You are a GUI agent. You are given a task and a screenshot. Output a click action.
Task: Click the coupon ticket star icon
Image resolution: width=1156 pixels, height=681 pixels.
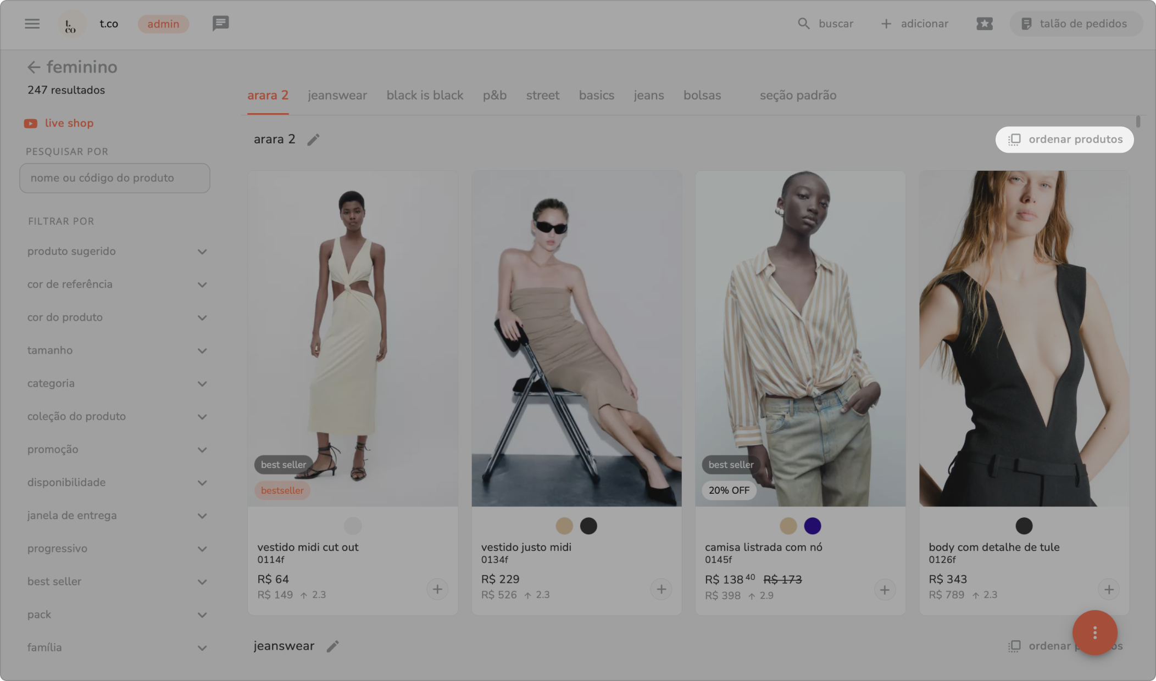click(x=984, y=24)
